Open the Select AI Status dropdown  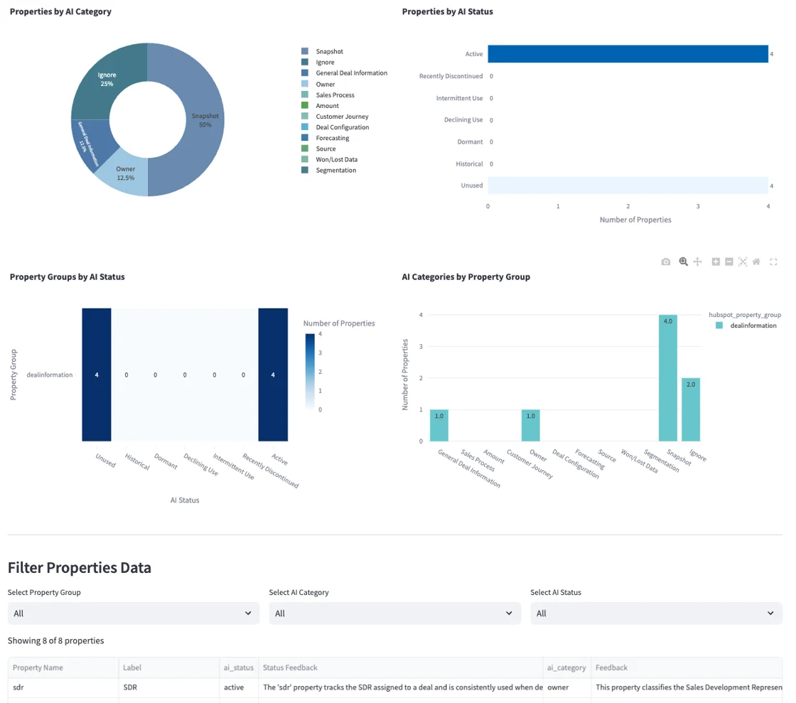point(655,613)
